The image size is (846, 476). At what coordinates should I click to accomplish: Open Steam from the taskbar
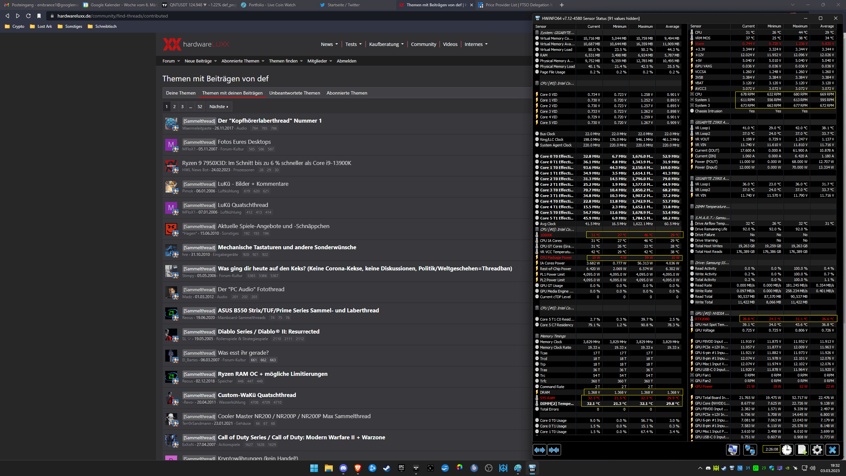pos(387,468)
